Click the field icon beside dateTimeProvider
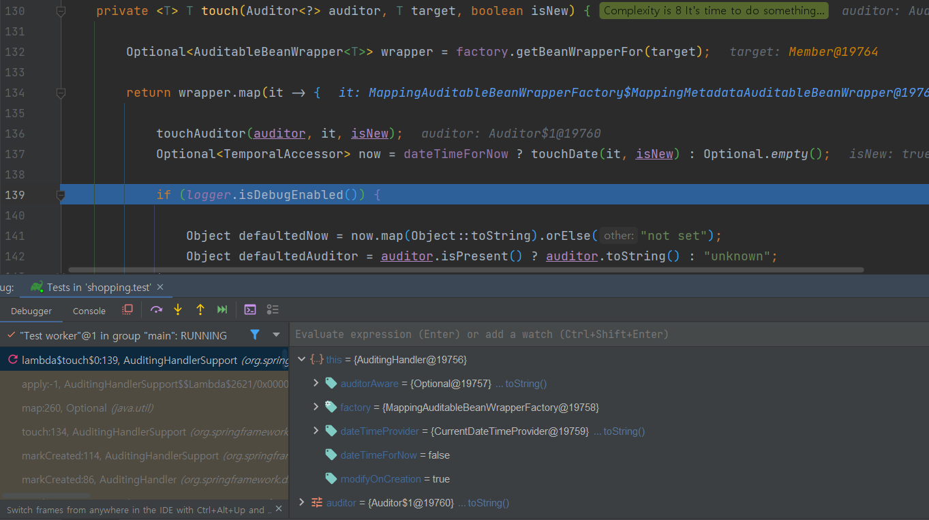This screenshot has height=520, width=929. click(x=331, y=431)
